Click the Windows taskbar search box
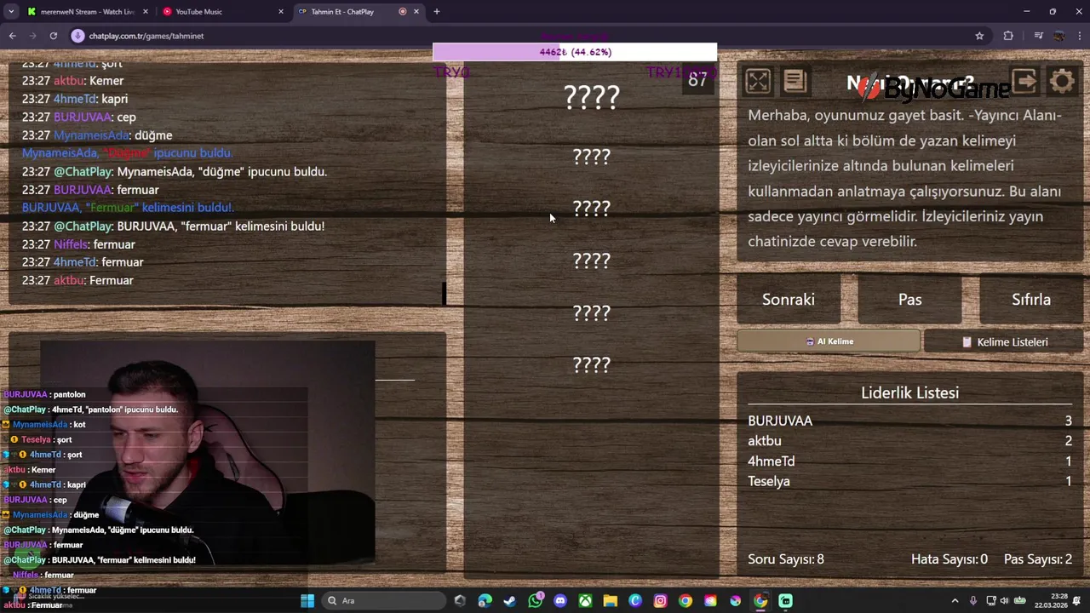This screenshot has width=1090, height=613. [383, 600]
